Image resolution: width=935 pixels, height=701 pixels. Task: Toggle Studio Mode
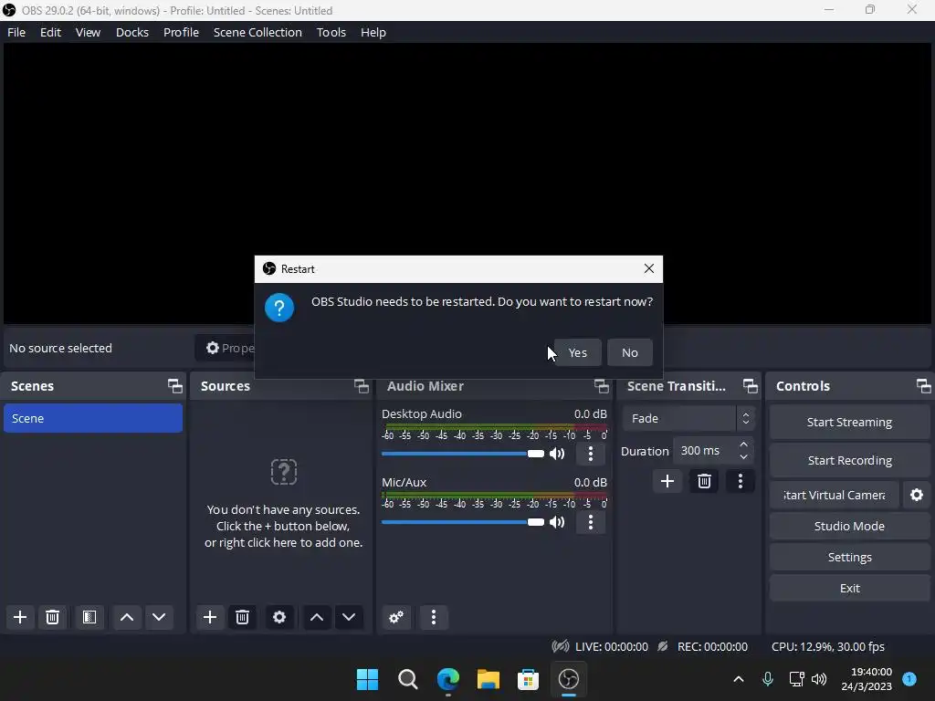tap(849, 526)
